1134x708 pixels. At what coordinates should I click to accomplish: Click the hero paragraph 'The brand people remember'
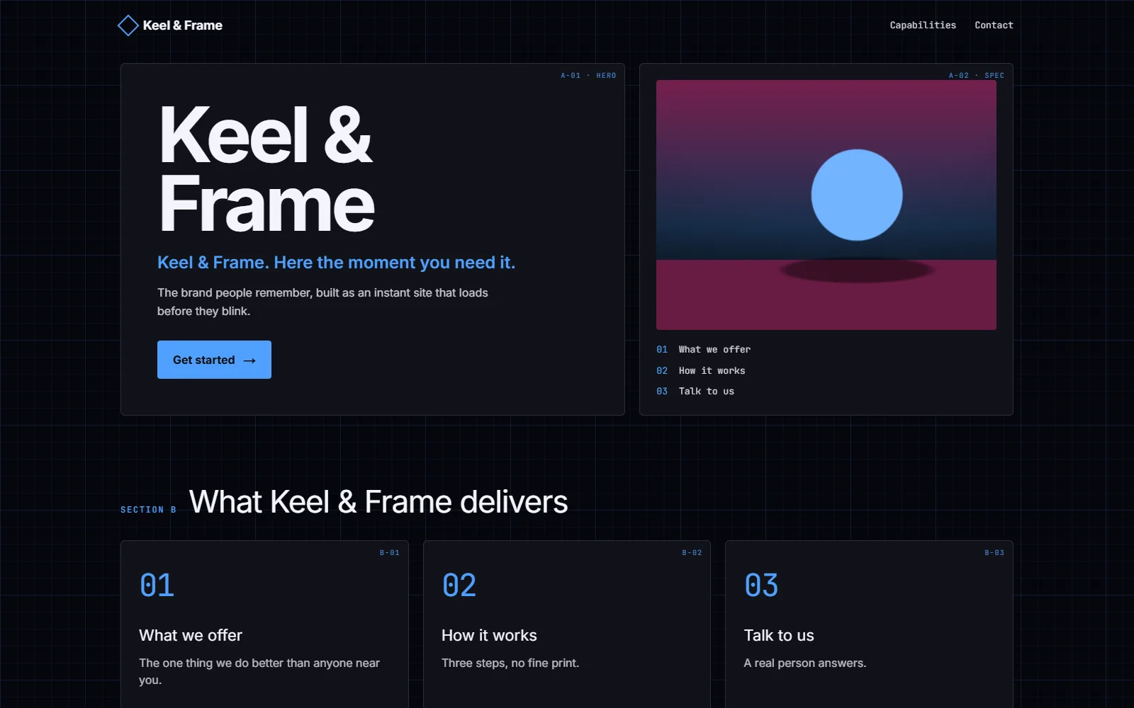[x=322, y=302]
